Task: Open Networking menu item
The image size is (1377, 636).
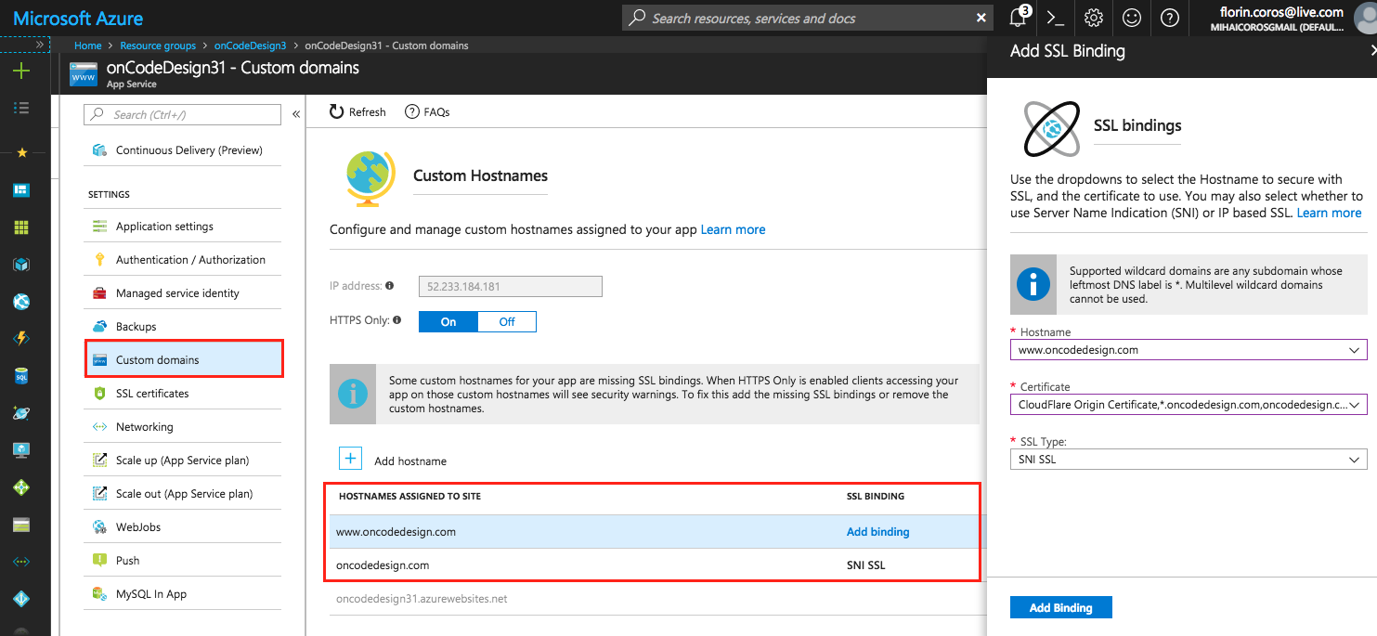Action: coord(183,427)
